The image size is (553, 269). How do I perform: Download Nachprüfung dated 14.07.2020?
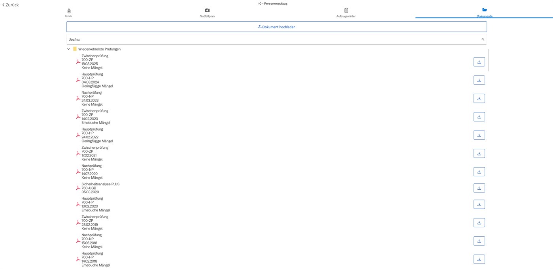479,172
